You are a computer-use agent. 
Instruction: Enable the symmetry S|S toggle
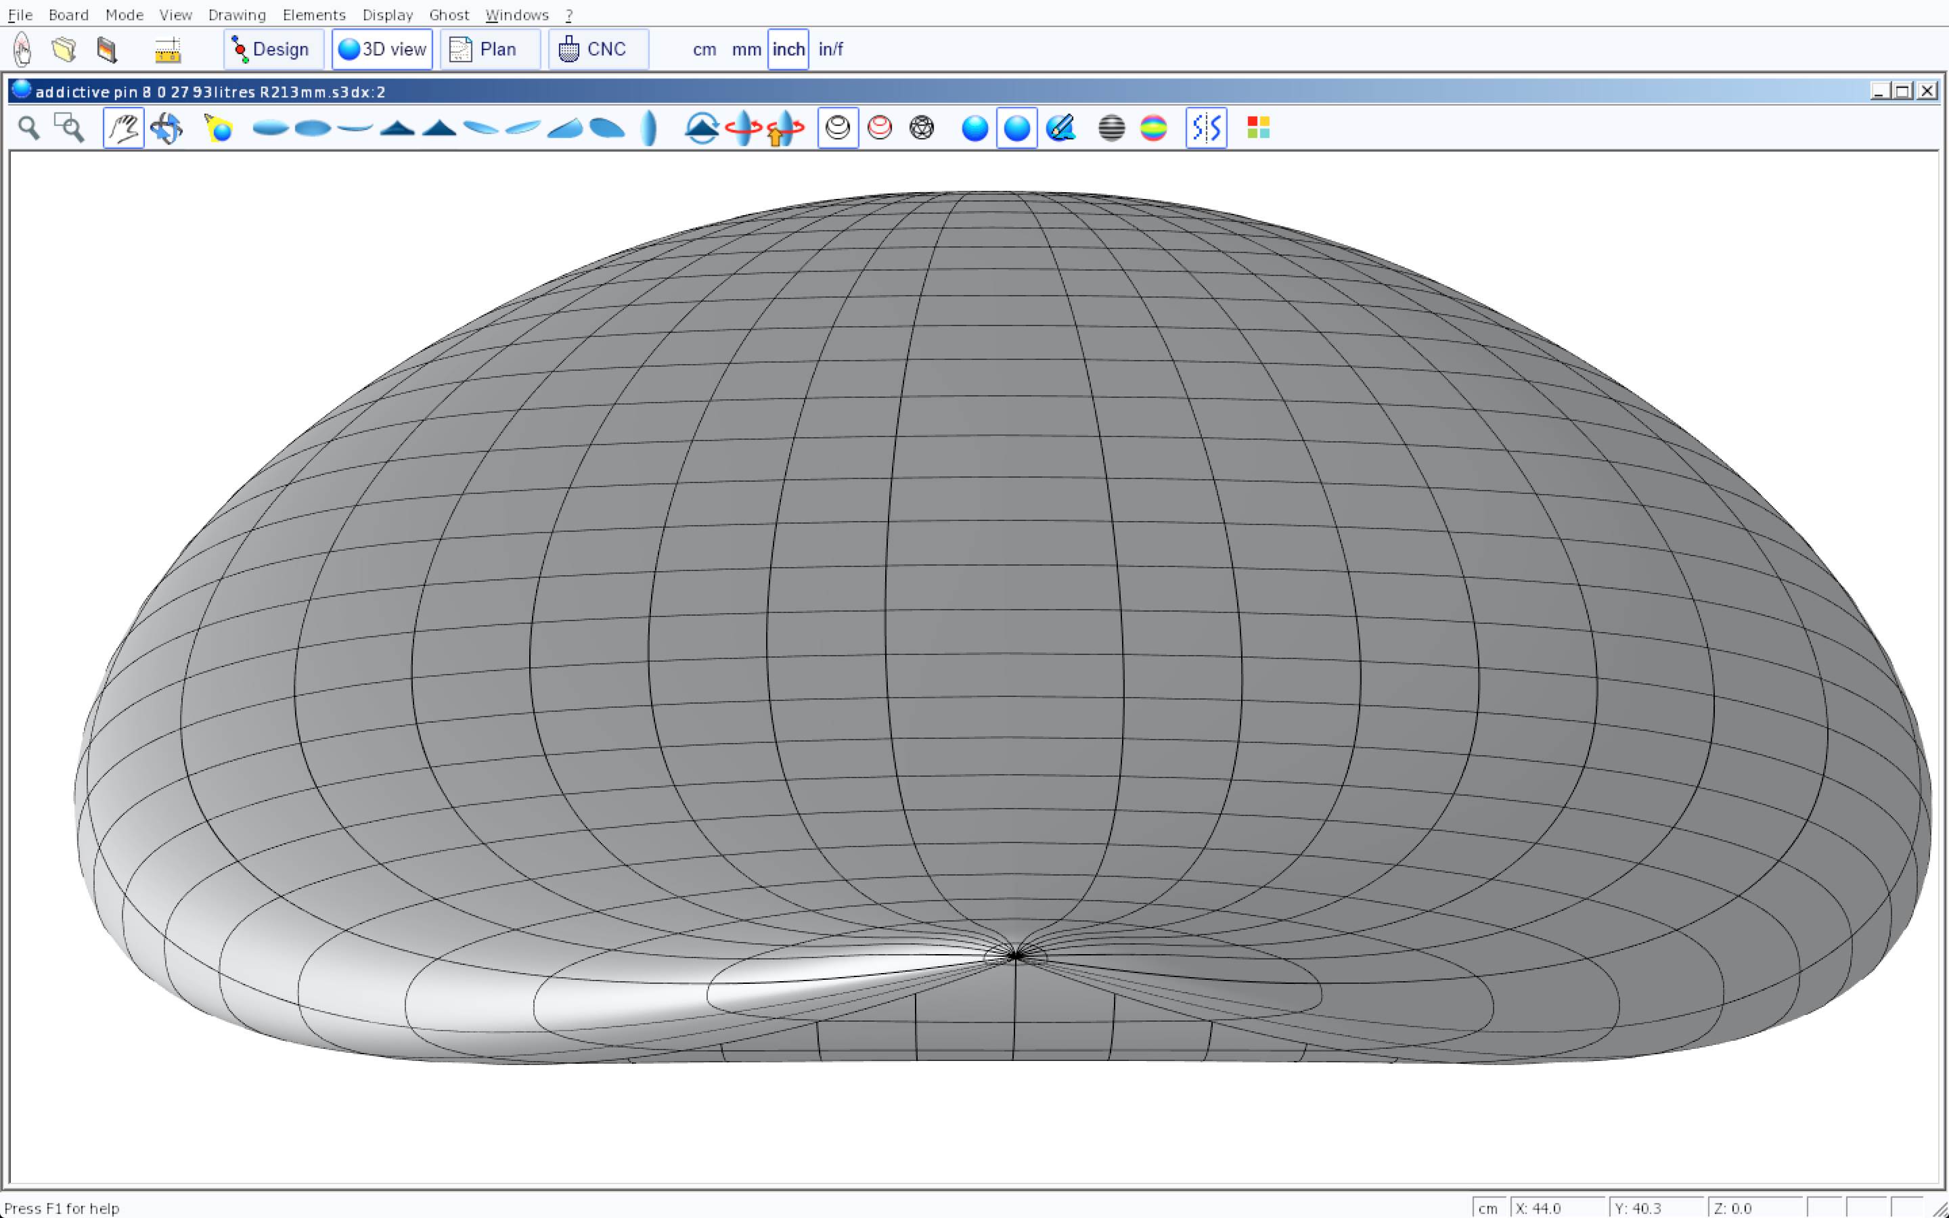1206,128
